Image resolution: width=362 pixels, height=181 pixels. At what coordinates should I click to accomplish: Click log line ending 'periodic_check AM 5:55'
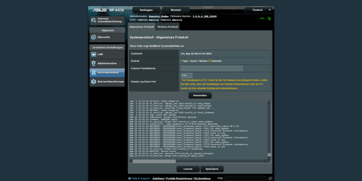(184, 126)
